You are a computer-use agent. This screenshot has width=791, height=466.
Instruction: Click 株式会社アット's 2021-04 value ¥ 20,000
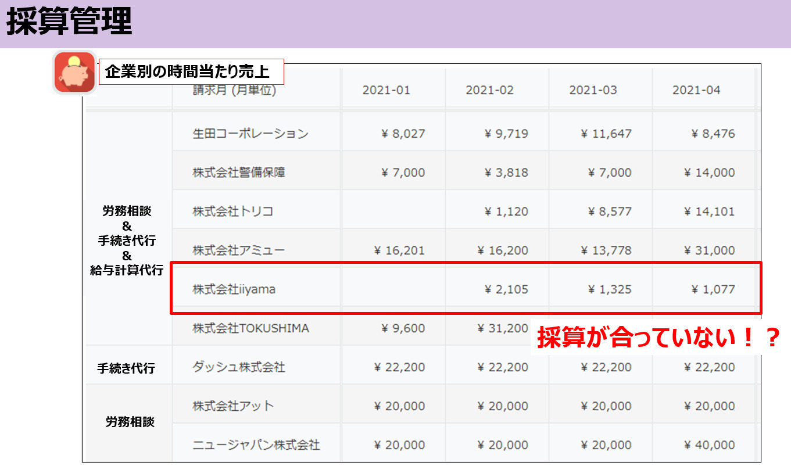(x=710, y=406)
